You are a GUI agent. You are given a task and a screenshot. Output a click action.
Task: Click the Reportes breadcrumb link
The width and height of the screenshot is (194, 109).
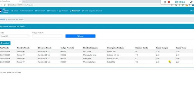(3, 19)
